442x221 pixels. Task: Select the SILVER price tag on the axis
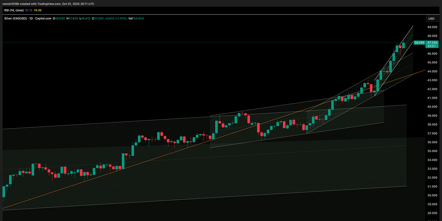coord(419,43)
